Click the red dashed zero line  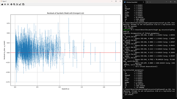point(65,53)
